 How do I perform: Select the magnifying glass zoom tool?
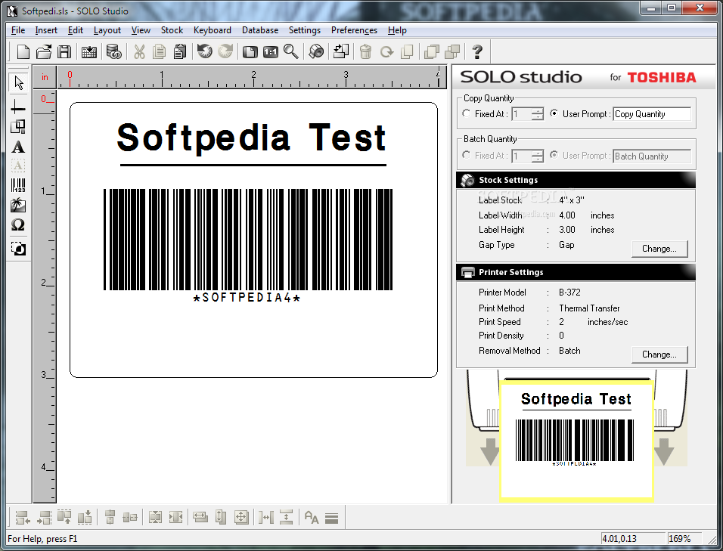(291, 51)
